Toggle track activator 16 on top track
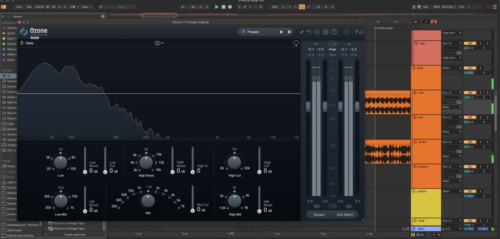Image resolution: width=500 pixels, height=239 pixels. (470, 43)
